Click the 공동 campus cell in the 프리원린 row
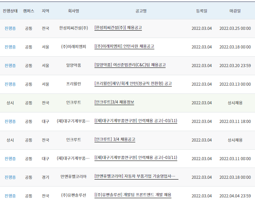 click(29, 84)
